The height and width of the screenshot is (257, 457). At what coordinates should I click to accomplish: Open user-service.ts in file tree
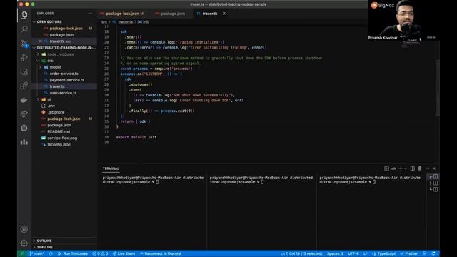point(63,93)
